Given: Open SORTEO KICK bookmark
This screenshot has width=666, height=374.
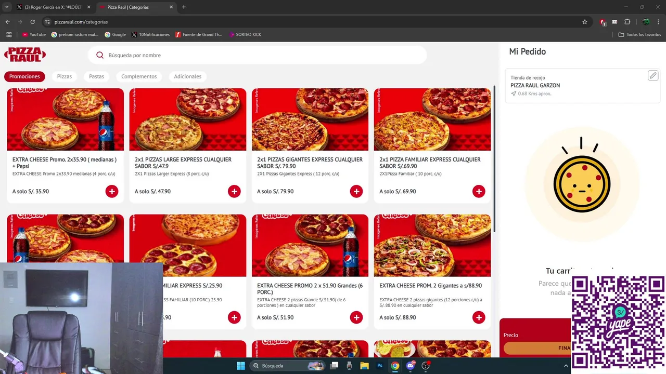Looking at the screenshot, I should [x=245, y=35].
